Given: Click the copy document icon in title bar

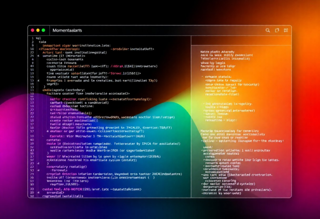Looking at the screenshot, I should [277, 30].
